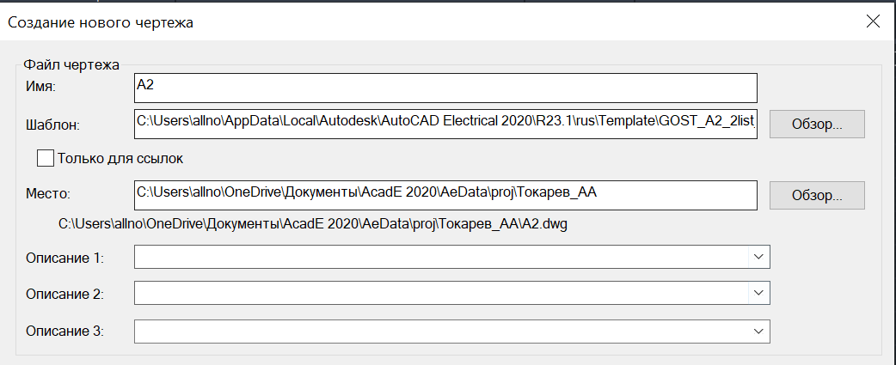
Task: Click the Шаблон template path field
Action: [445, 124]
